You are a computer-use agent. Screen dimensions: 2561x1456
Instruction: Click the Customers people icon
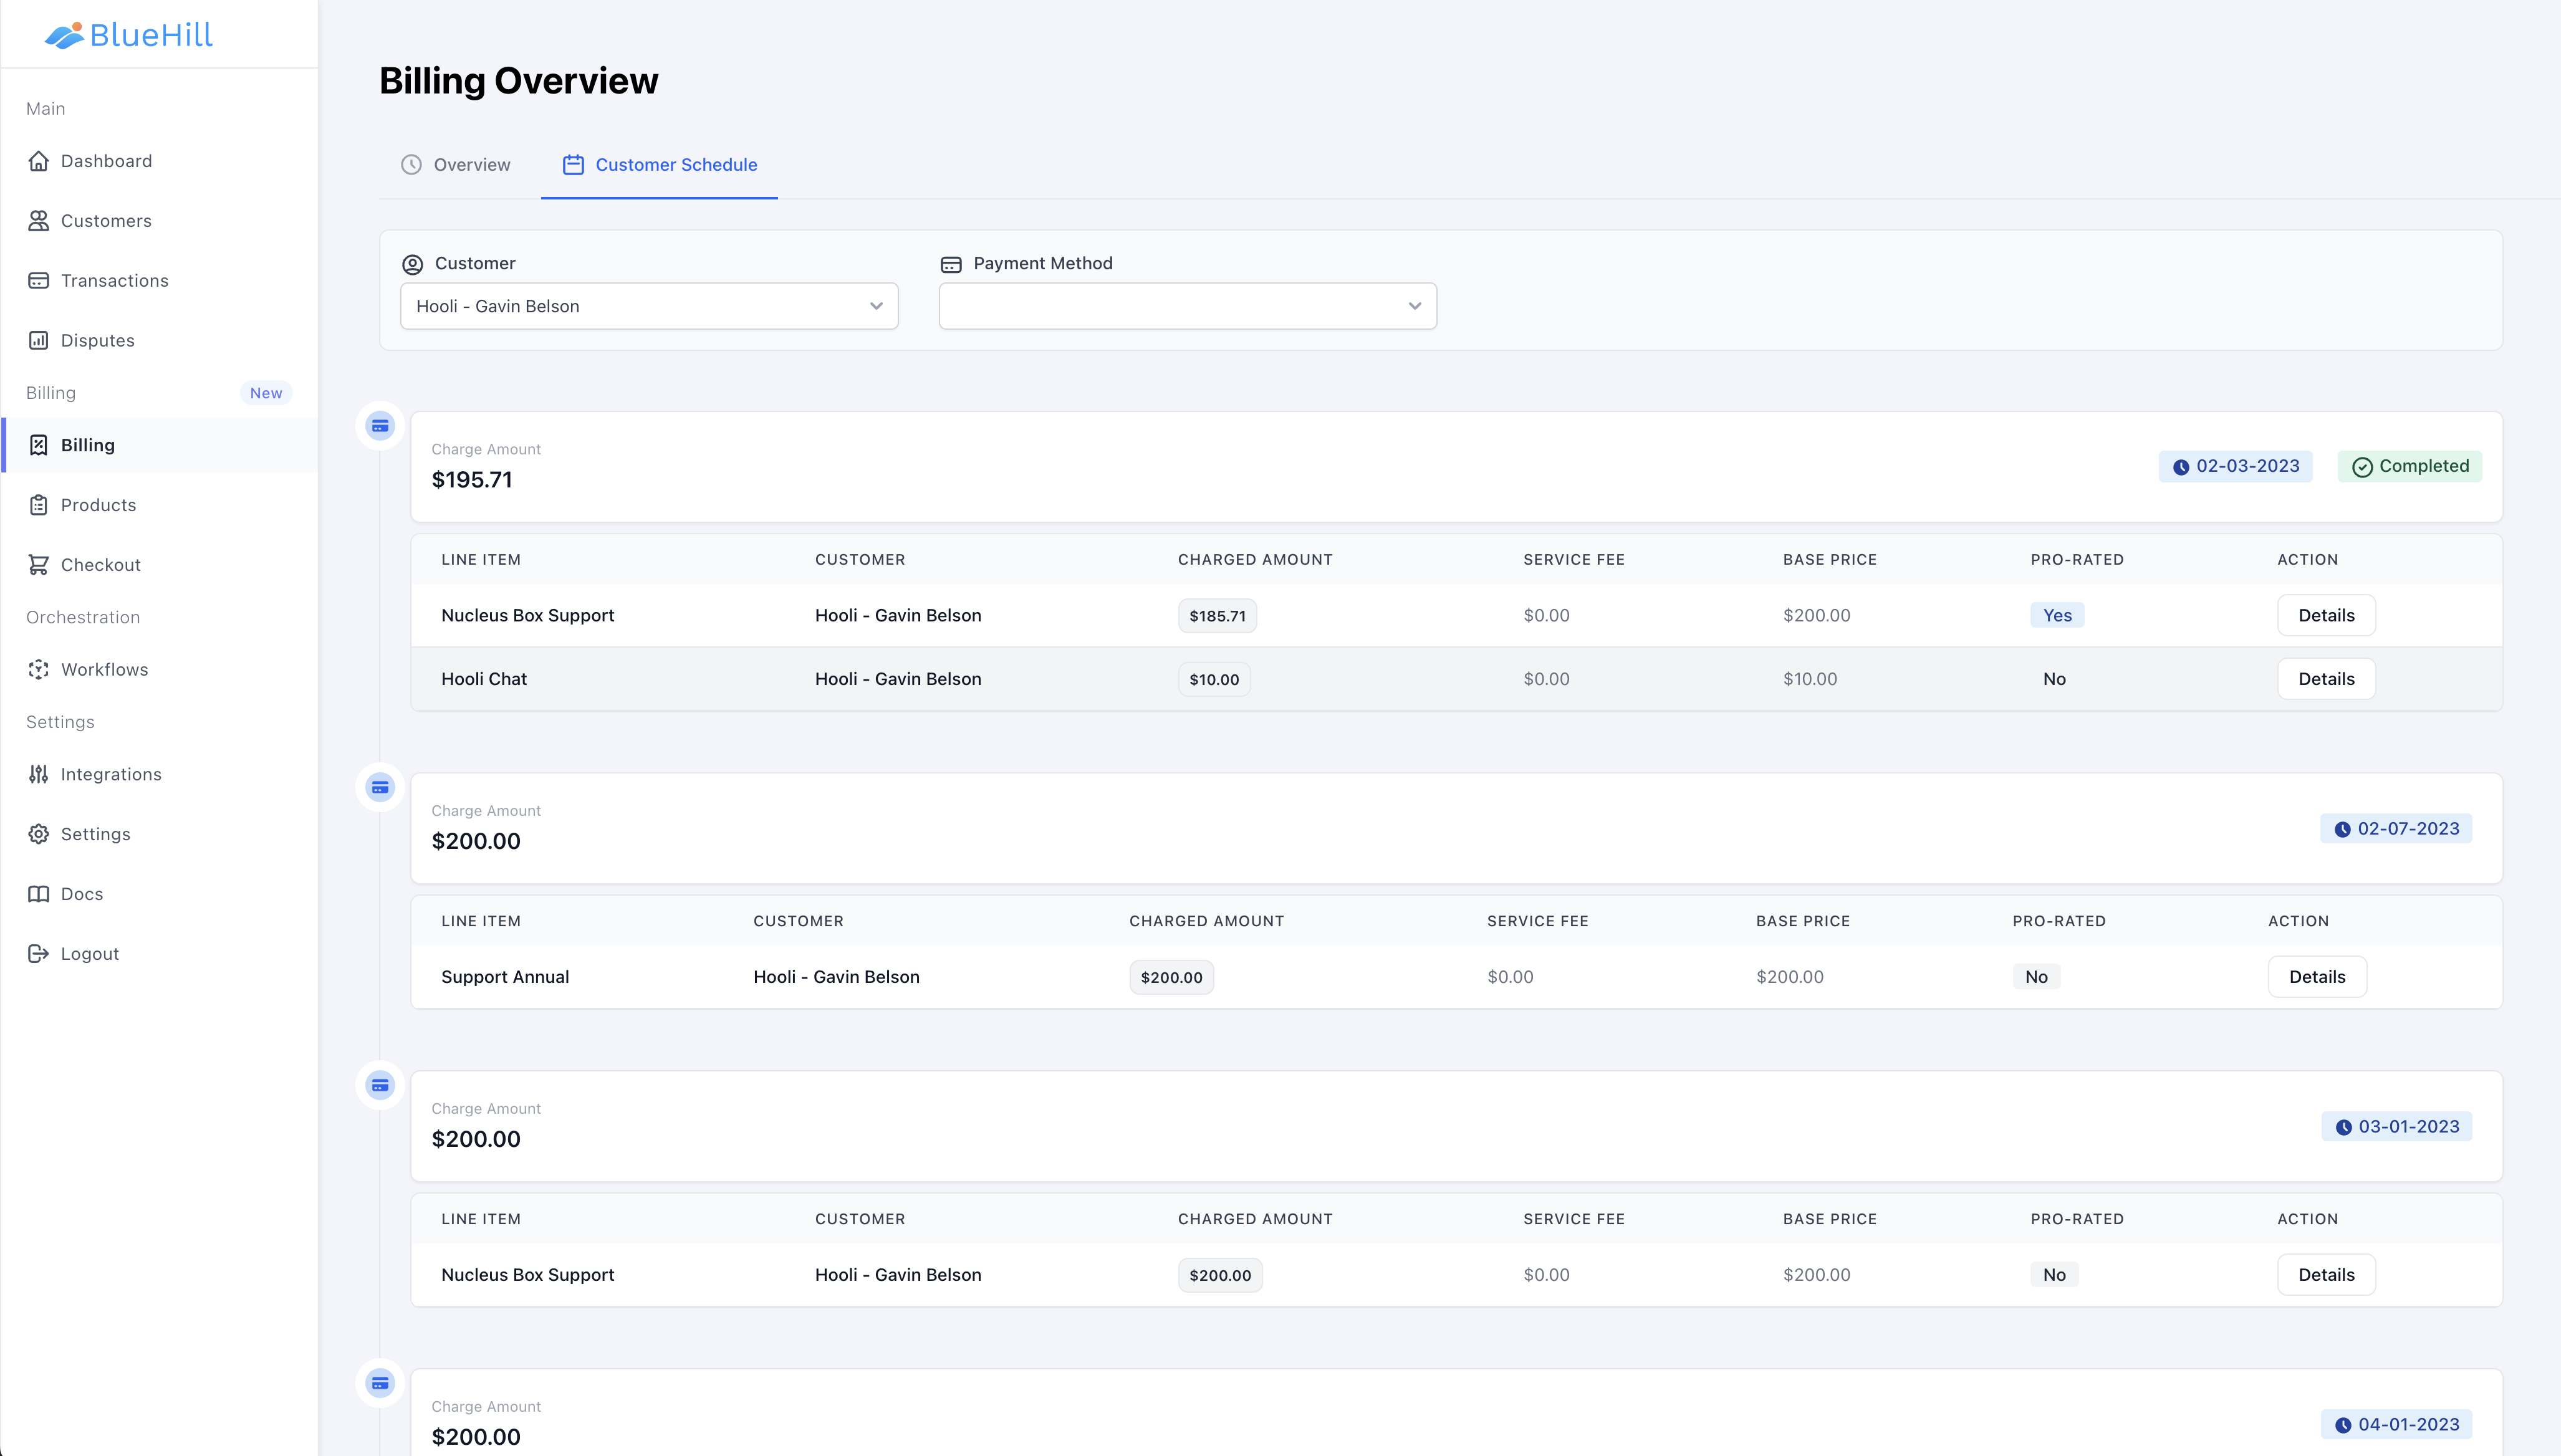coord(38,221)
